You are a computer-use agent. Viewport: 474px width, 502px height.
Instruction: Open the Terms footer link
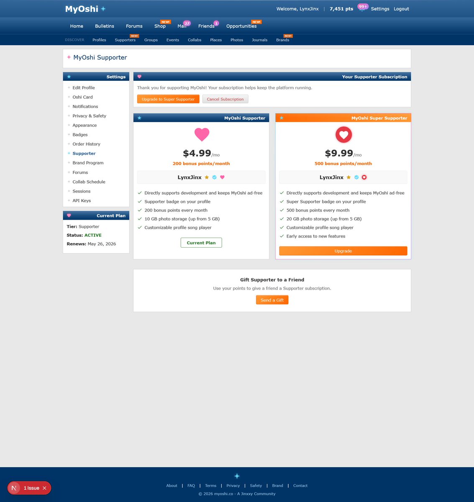(x=210, y=486)
